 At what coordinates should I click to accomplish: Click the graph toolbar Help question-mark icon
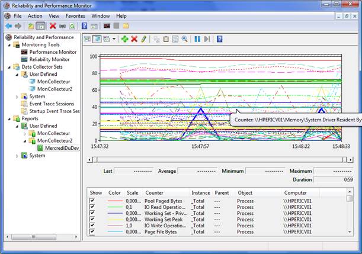[220, 39]
